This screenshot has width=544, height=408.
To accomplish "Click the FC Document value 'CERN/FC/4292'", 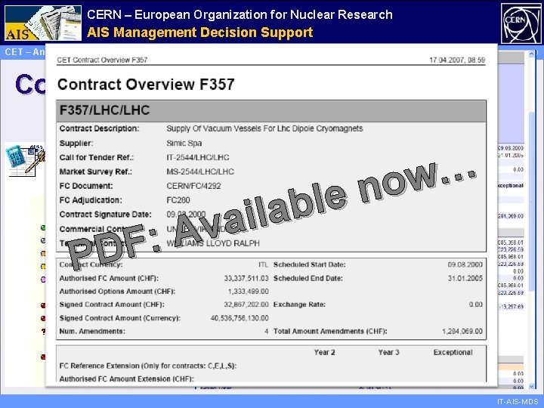I will point(193,186).
